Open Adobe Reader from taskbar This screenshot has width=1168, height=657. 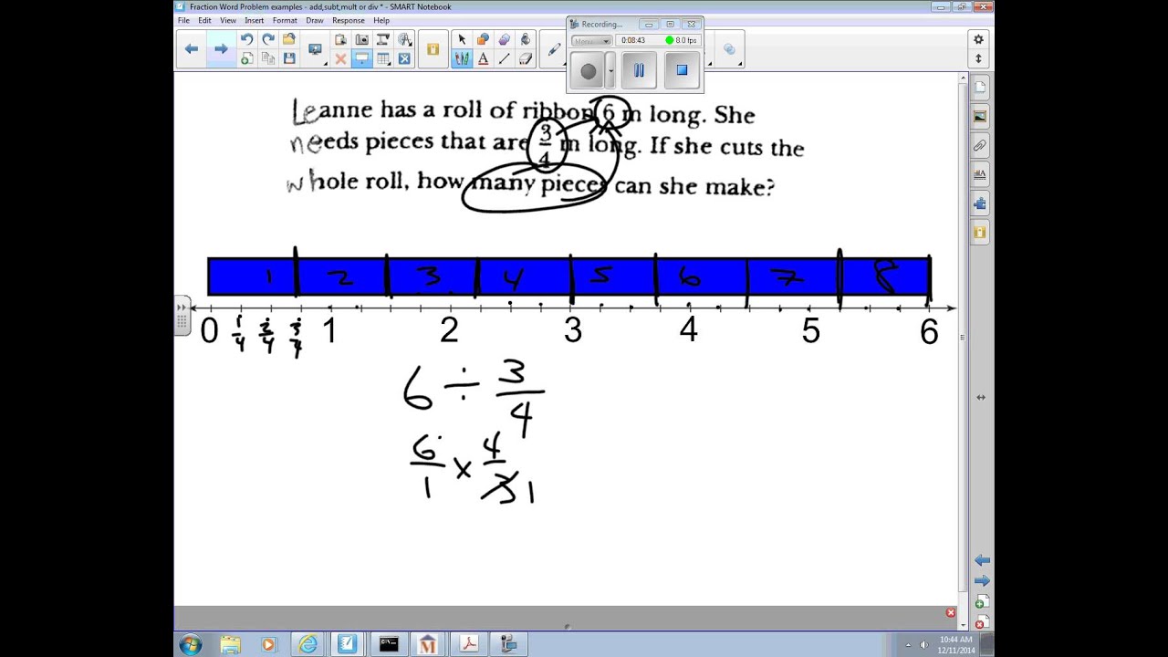(x=469, y=644)
